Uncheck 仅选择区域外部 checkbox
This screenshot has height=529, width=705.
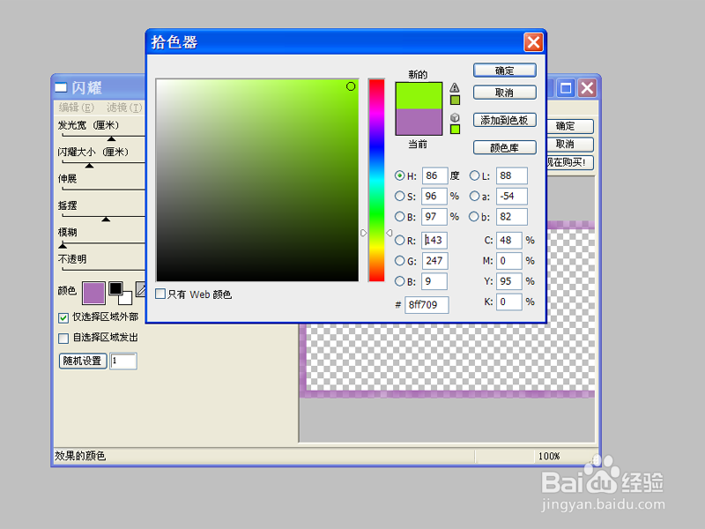point(63,318)
